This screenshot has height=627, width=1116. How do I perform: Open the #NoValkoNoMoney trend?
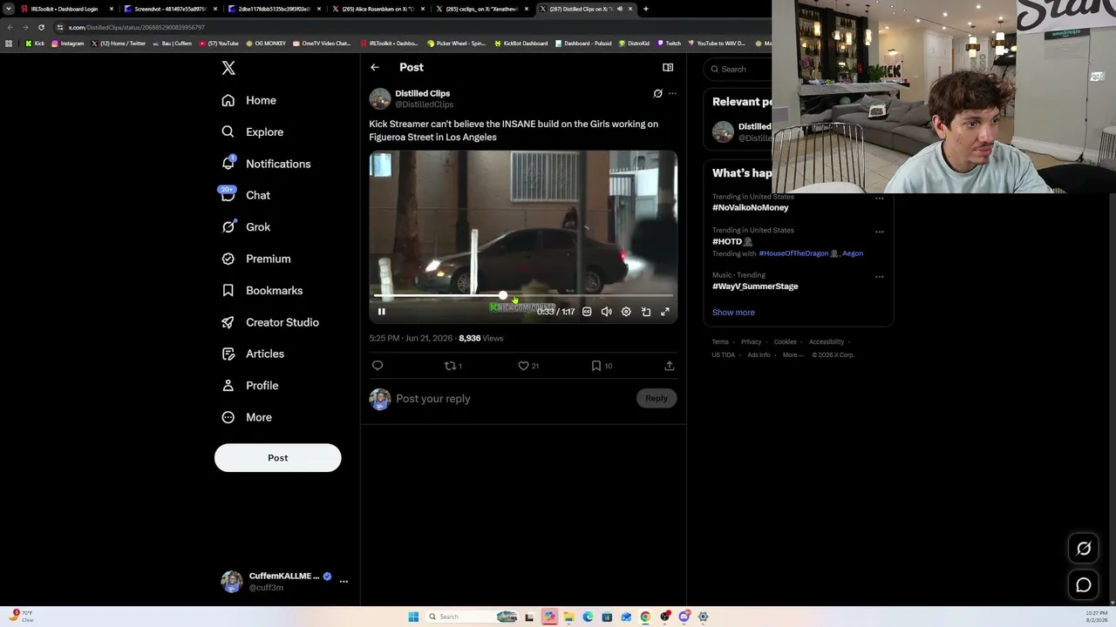pyautogui.click(x=751, y=207)
